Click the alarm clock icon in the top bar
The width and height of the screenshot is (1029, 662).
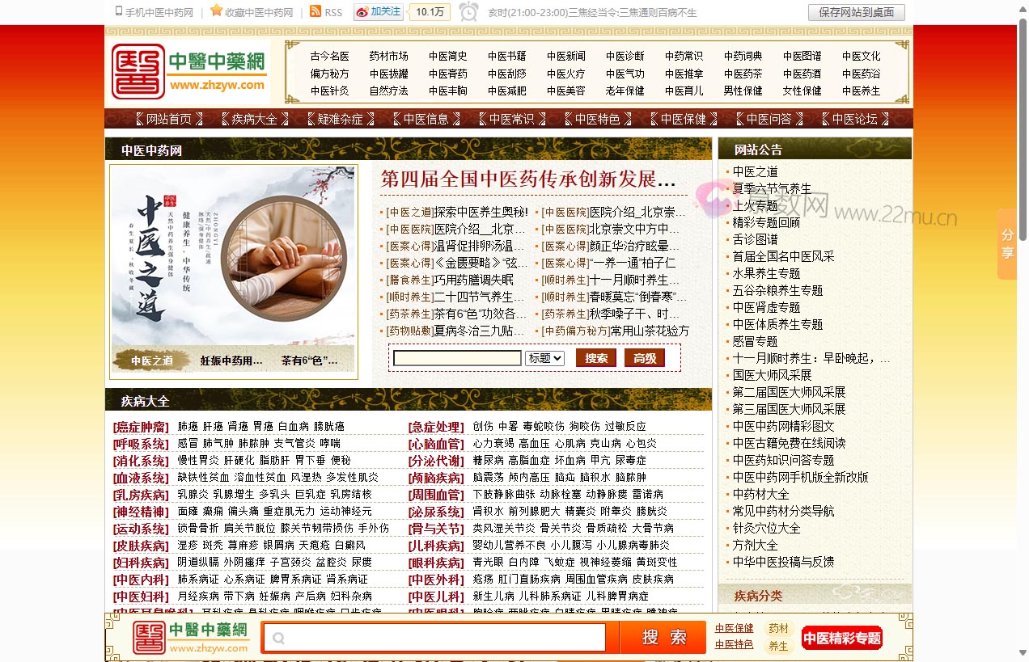coord(468,12)
